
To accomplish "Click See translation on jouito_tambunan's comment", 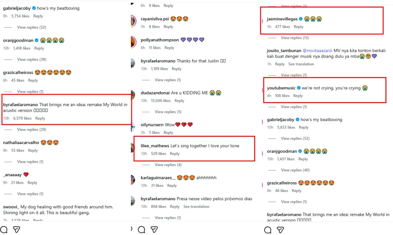I will 301,64.
